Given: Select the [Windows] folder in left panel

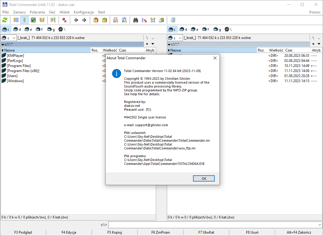Looking at the screenshot, I should coord(15,81).
